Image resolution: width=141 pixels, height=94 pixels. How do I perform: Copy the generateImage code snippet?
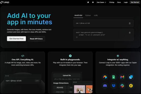pos(130,33)
